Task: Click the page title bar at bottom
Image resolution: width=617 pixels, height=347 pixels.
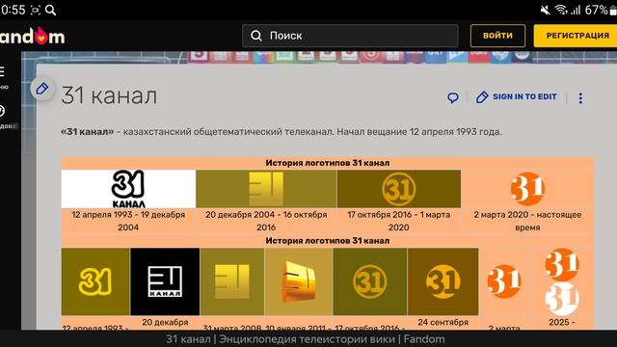Action: click(306, 339)
